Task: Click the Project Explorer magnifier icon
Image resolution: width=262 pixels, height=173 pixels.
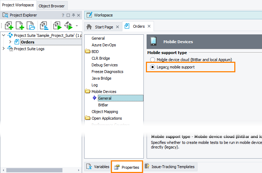Action: point(5,15)
